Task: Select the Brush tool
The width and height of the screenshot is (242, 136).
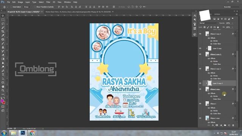Action: (x=3, y=43)
